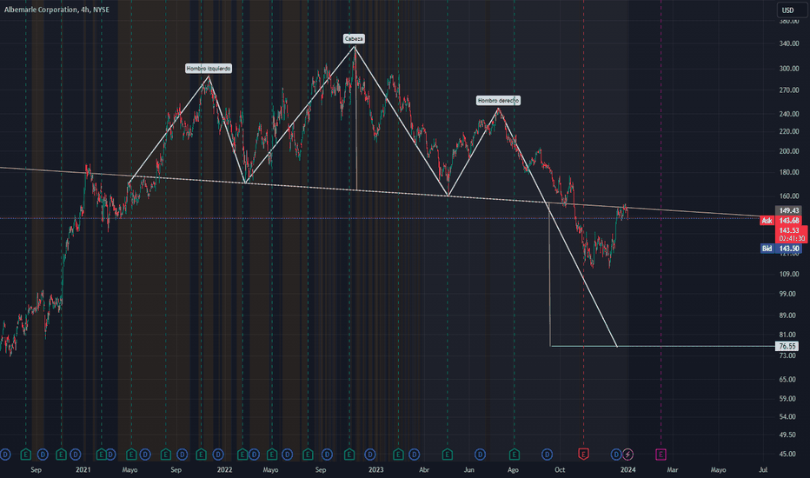Open the earnings E marker just left of 2023
This screenshot has height=478, width=810.
point(349,455)
